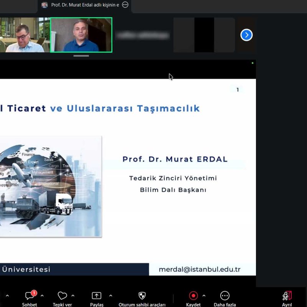The height and width of the screenshot is (307, 307).
Task: Expand the arrow next to Sohbet
Action: click(x=42, y=295)
